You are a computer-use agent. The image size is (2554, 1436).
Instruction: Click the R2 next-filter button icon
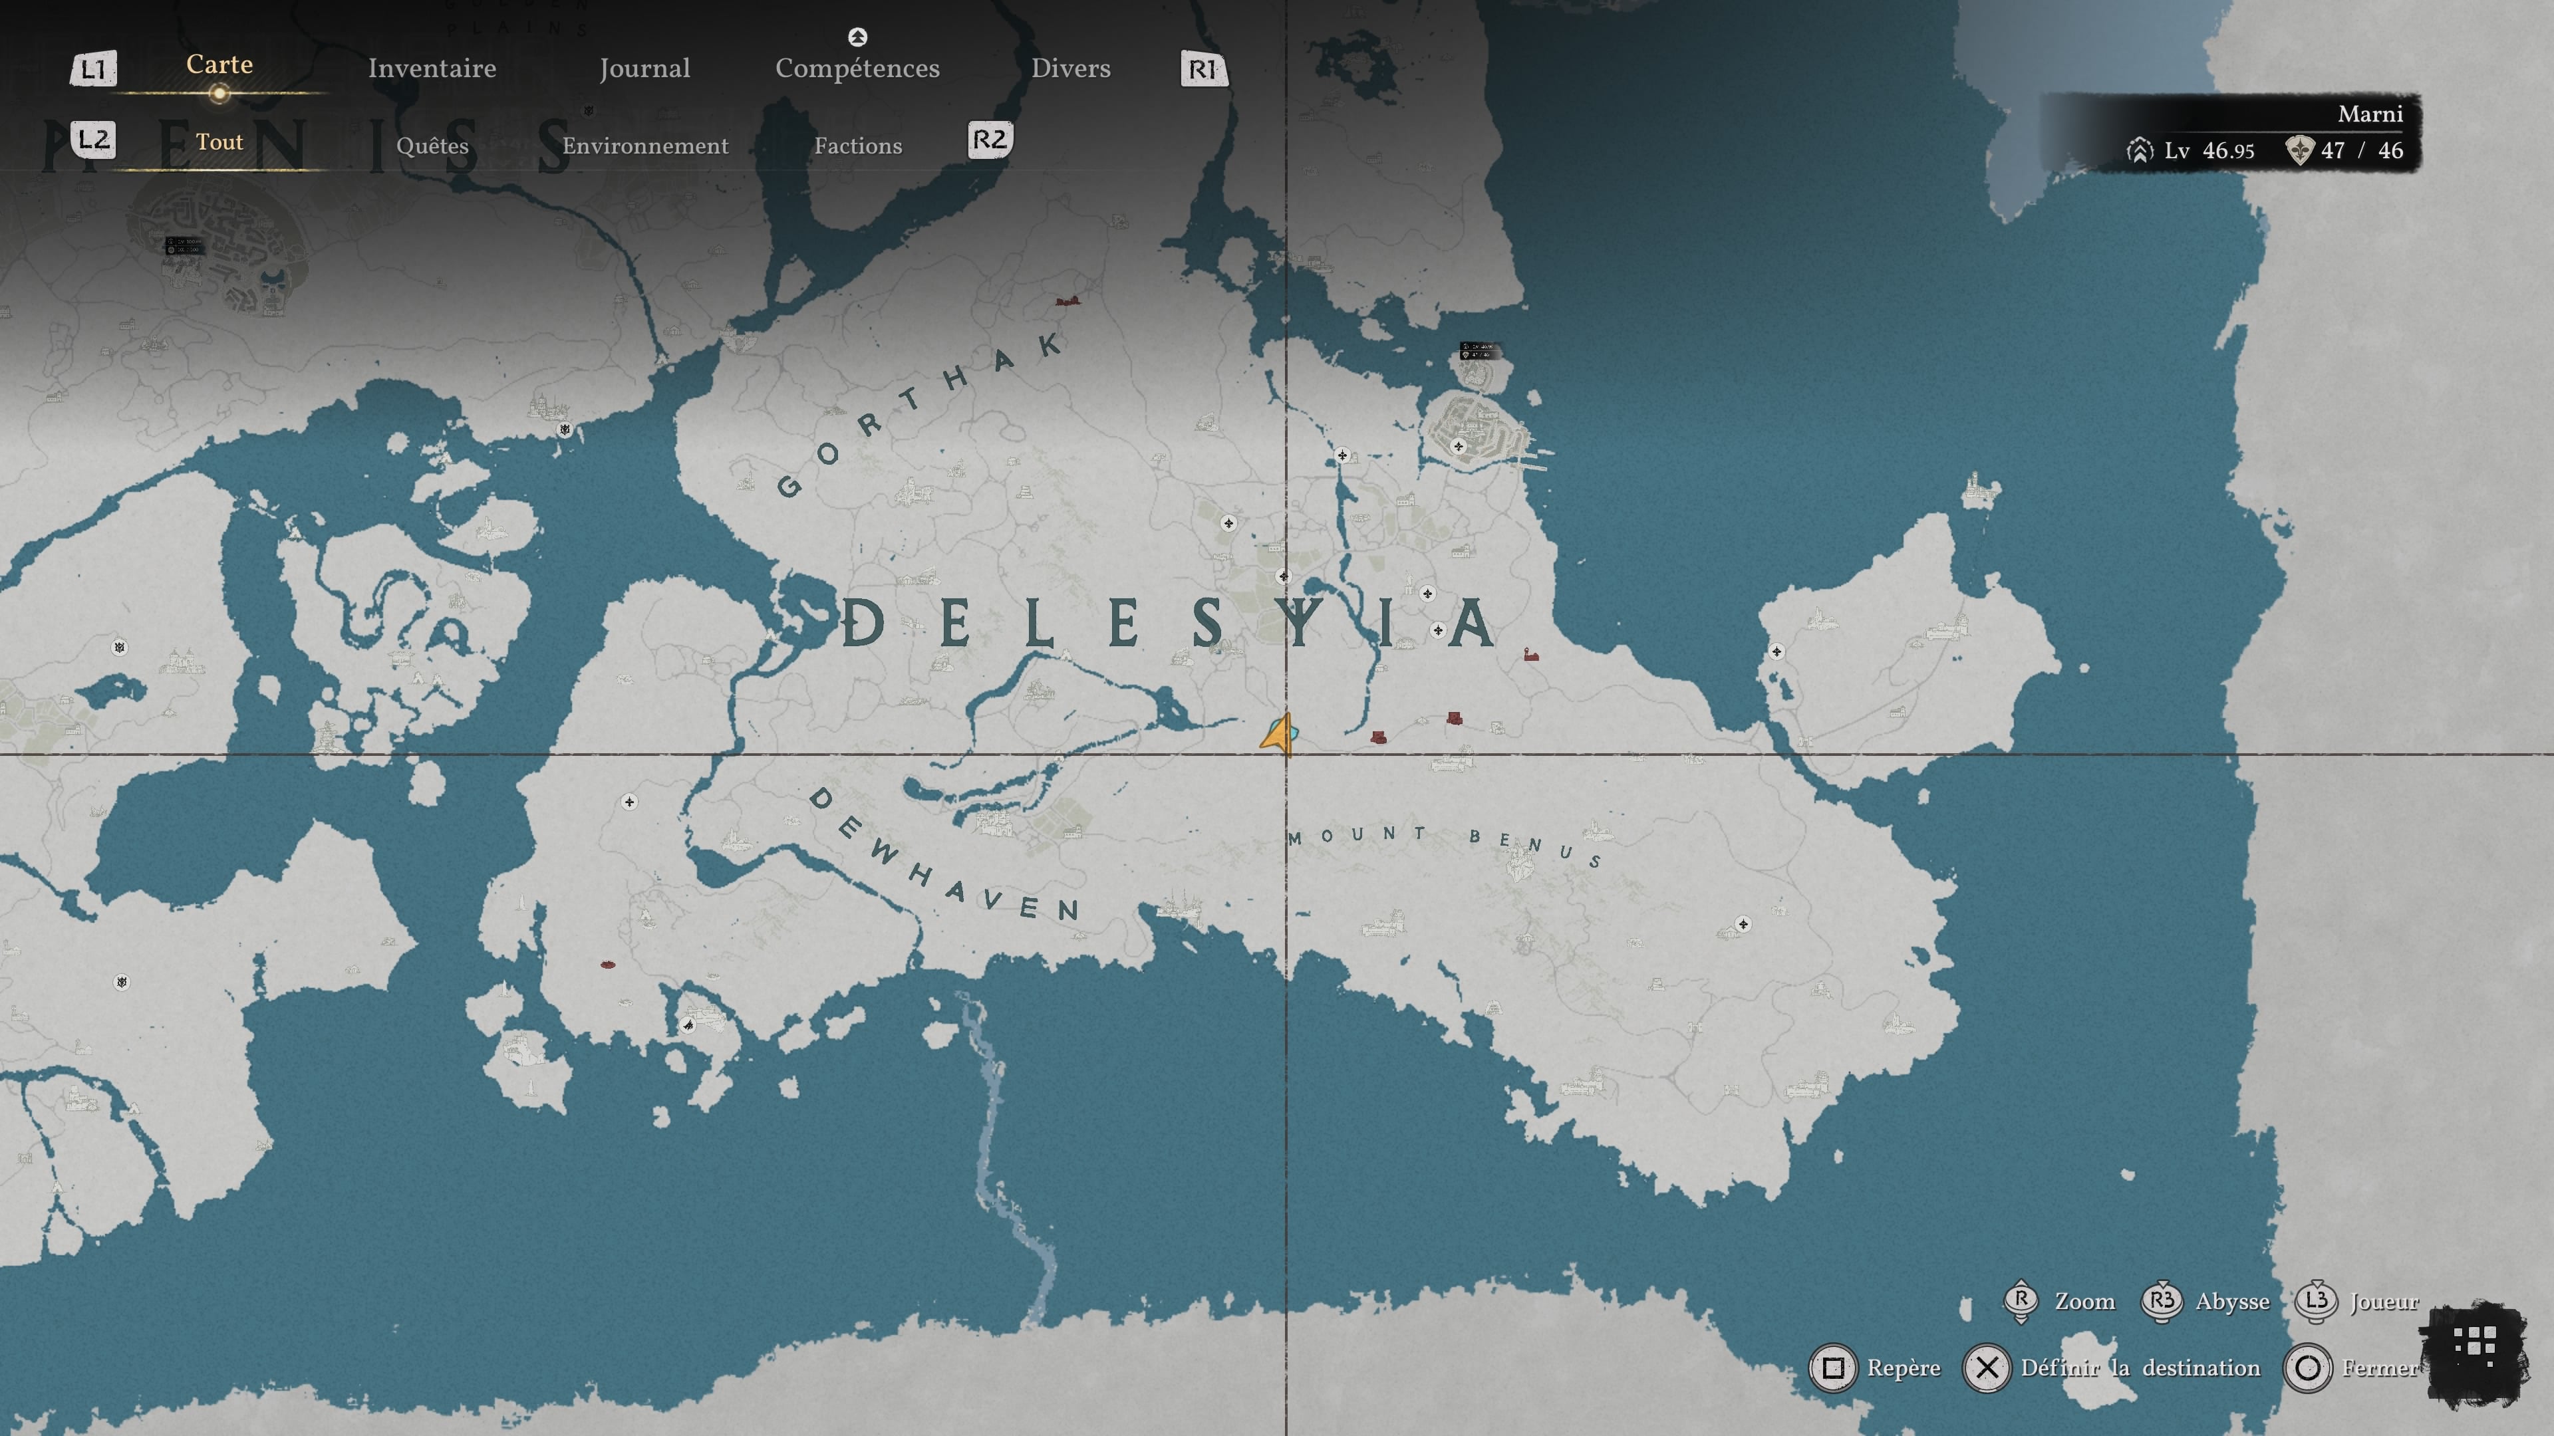click(990, 140)
